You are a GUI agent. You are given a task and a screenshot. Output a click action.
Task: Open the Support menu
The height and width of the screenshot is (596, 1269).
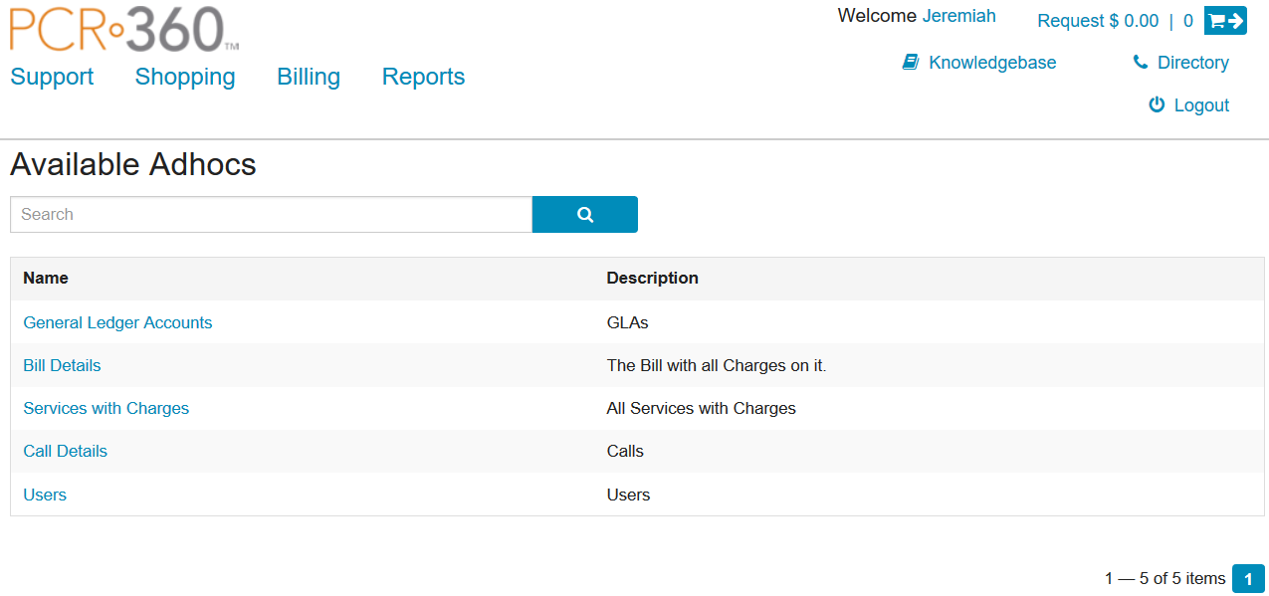pos(52,78)
